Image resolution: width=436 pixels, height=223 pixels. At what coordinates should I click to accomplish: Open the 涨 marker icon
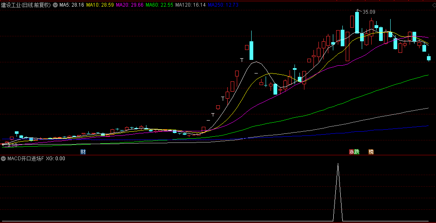pyautogui.click(x=352, y=152)
